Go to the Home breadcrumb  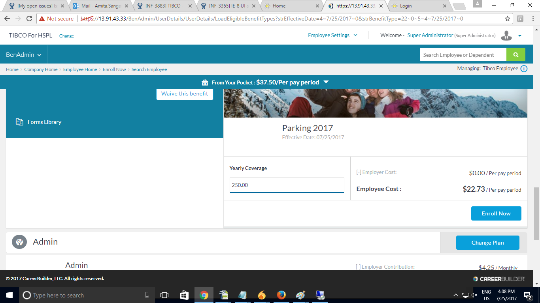coord(12,69)
